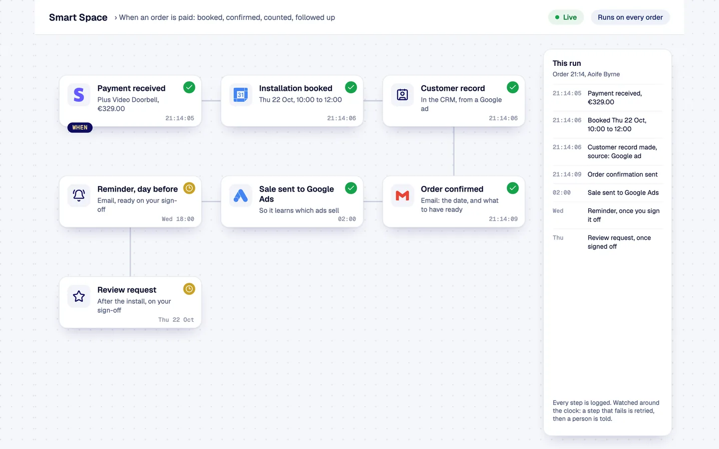Click the star icon on Review request

point(79,296)
